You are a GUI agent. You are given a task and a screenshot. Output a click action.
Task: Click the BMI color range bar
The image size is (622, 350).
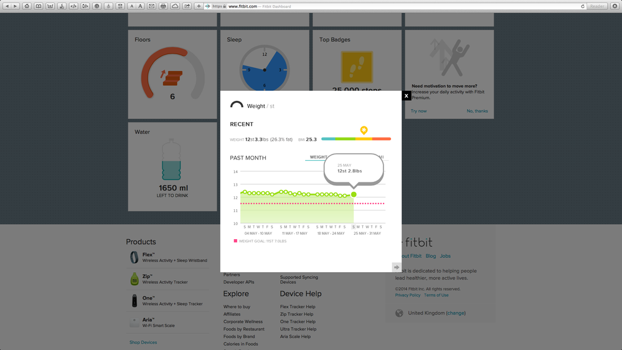click(356, 139)
